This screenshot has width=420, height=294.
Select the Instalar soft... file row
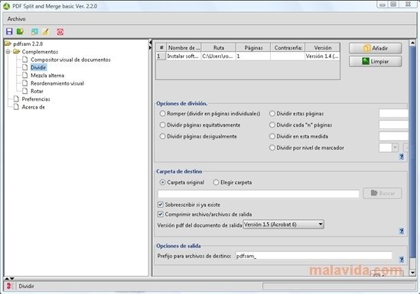click(x=184, y=57)
